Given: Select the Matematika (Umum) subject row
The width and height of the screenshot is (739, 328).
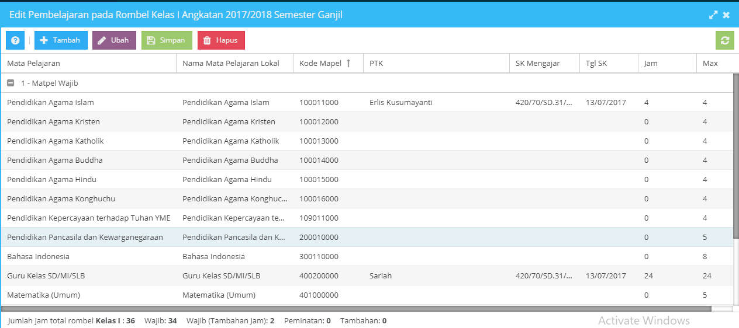Looking at the screenshot, I should pyautogui.click(x=367, y=295).
